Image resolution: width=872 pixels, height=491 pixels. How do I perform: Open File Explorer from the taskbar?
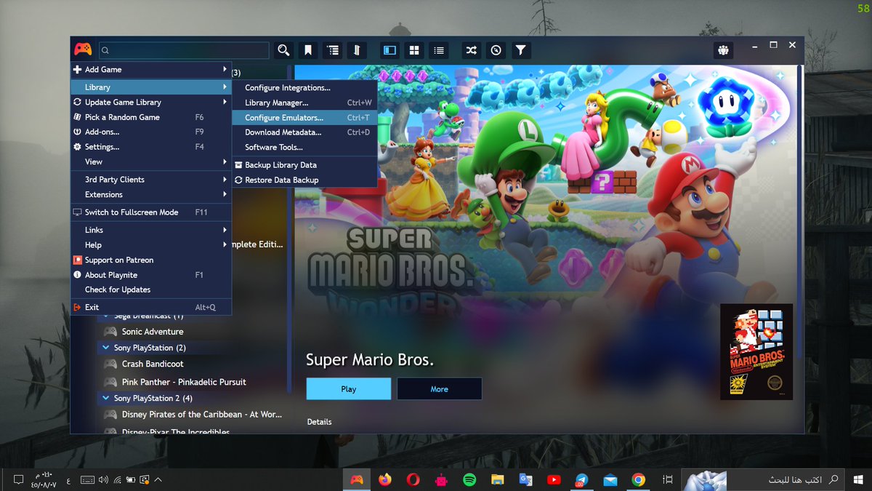(x=498, y=479)
